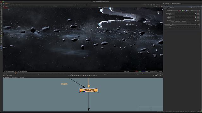Select the Viewer1 tab
The image size is (202, 113).
point(6,3)
